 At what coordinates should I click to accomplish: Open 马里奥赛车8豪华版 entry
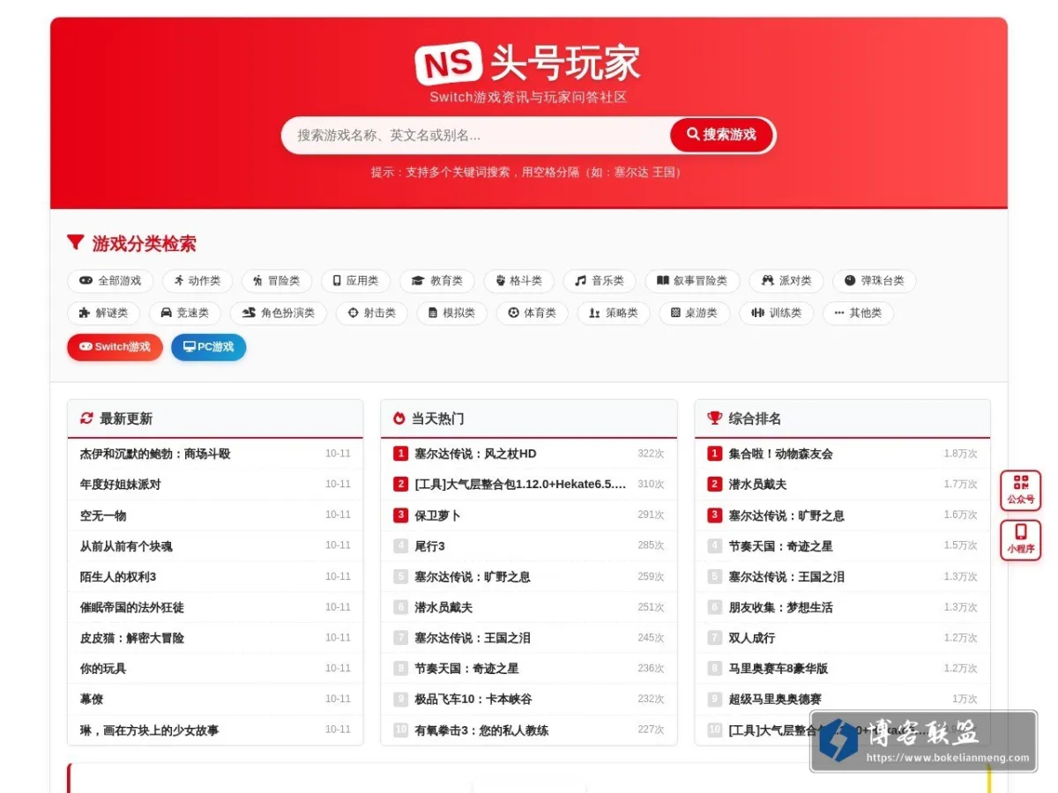779,669
